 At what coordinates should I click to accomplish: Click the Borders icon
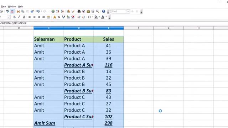(89, 17)
